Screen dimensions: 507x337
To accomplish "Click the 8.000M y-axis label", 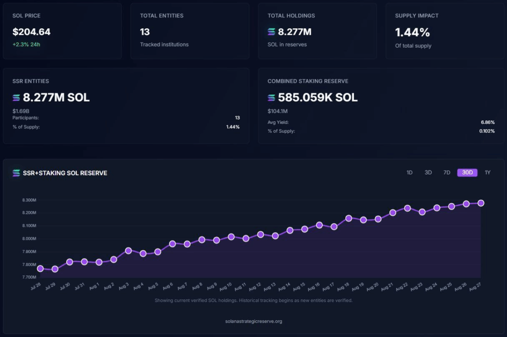I will (x=29, y=238).
